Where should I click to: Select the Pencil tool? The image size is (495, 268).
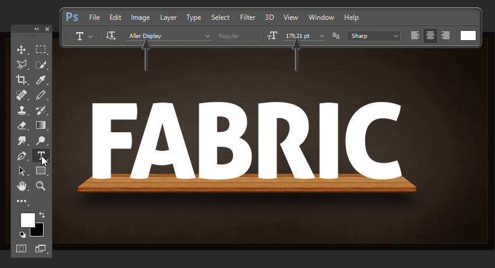click(40, 95)
